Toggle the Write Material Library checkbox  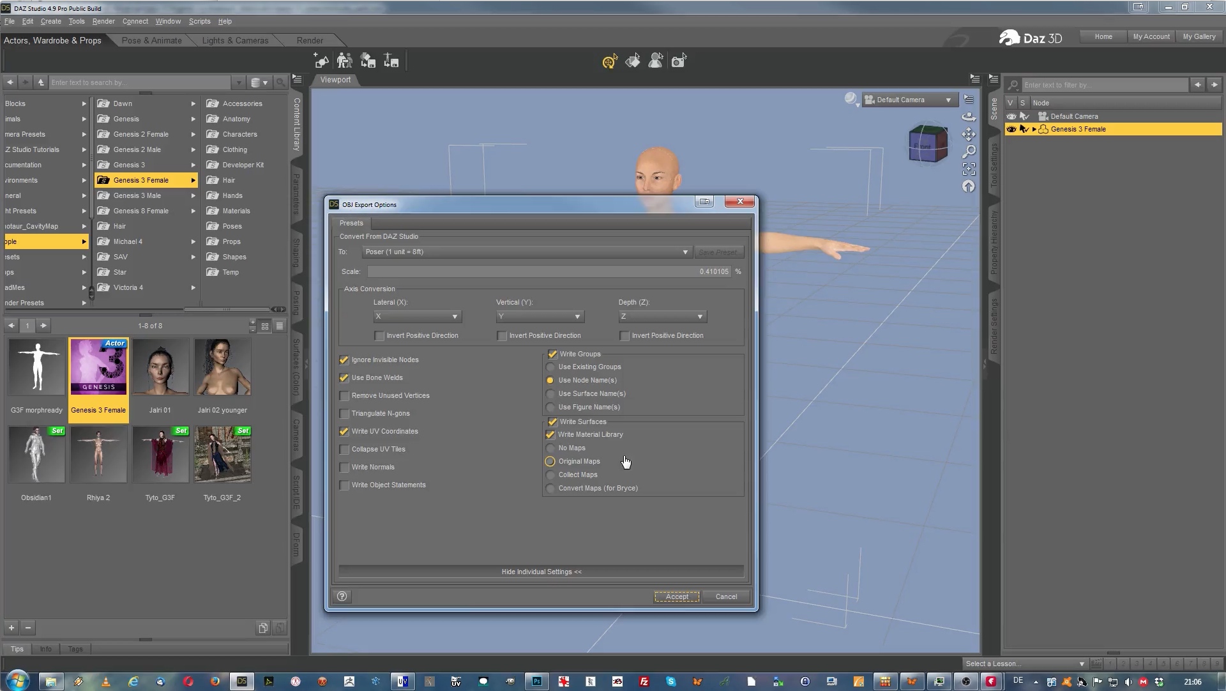(x=550, y=435)
